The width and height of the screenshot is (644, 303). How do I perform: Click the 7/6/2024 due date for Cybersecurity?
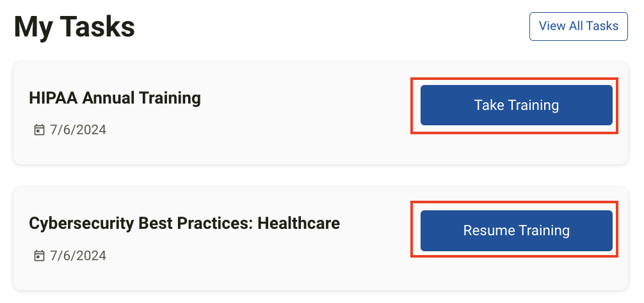point(78,256)
